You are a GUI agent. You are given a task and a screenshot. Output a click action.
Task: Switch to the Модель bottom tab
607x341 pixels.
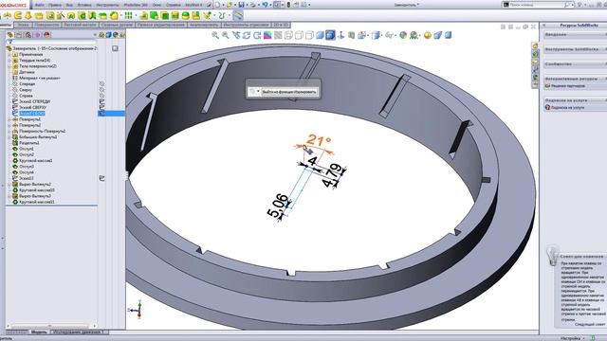pos(39,332)
